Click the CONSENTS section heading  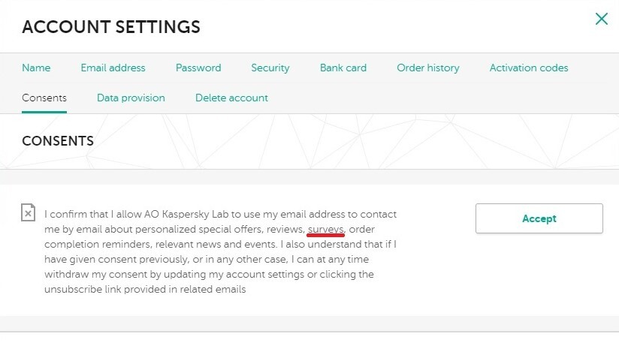(x=58, y=141)
